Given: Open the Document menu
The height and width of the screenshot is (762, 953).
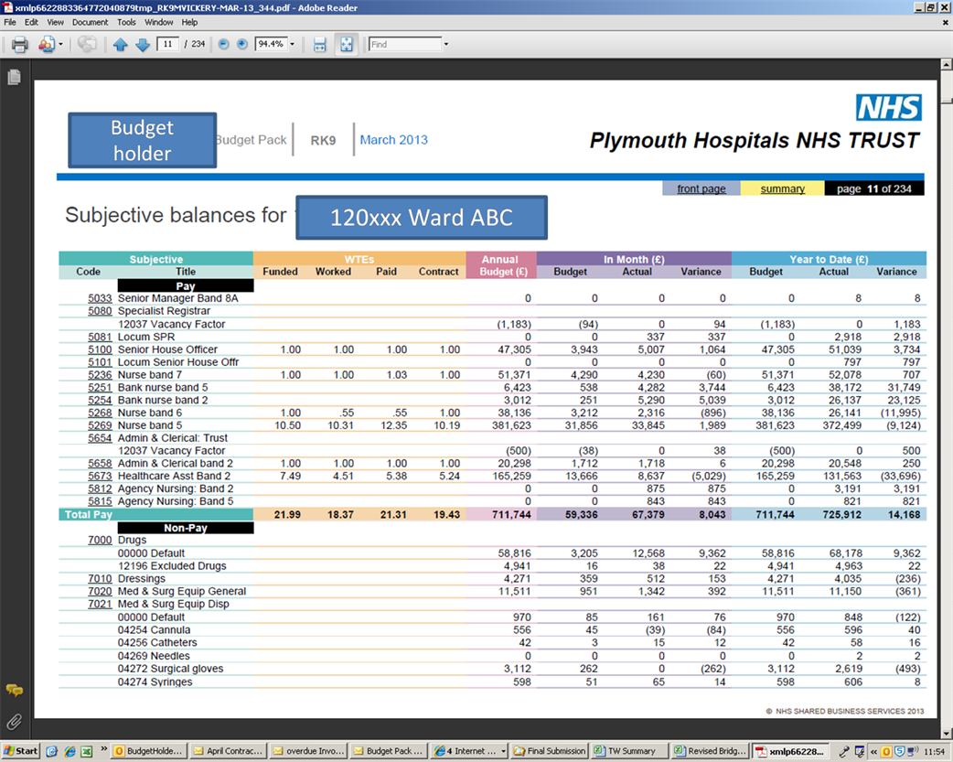Looking at the screenshot, I should pyautogui.click(x=90, y=23).
